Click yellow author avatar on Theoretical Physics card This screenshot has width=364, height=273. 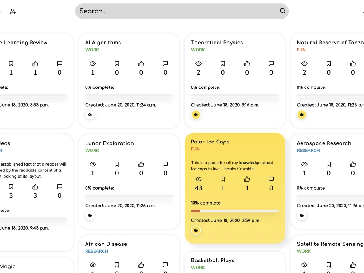pyautogui.click(x=196, y=115)
